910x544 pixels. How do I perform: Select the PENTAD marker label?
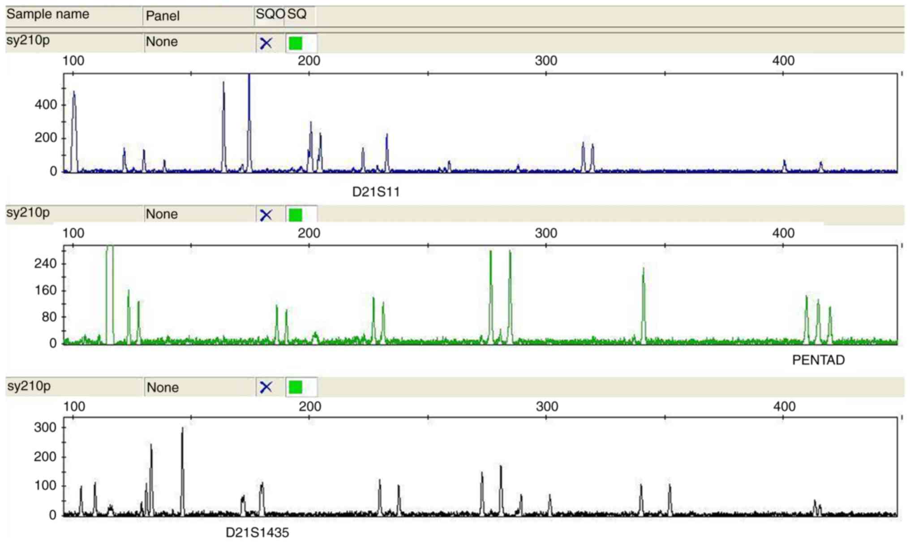click(x=818, y=360)
